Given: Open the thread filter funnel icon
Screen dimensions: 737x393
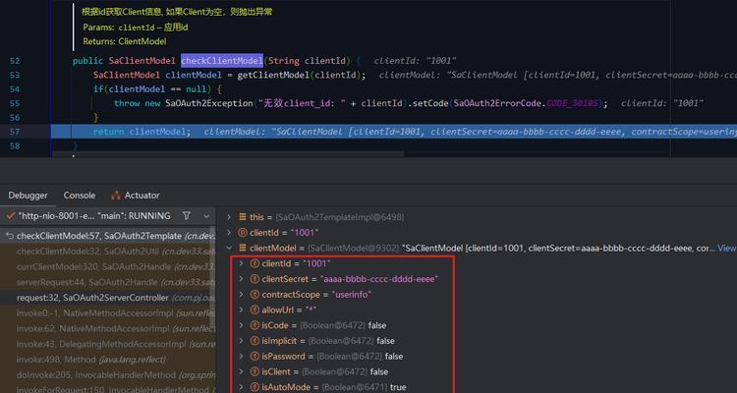Looking at the screenshot, I should 187,216.
